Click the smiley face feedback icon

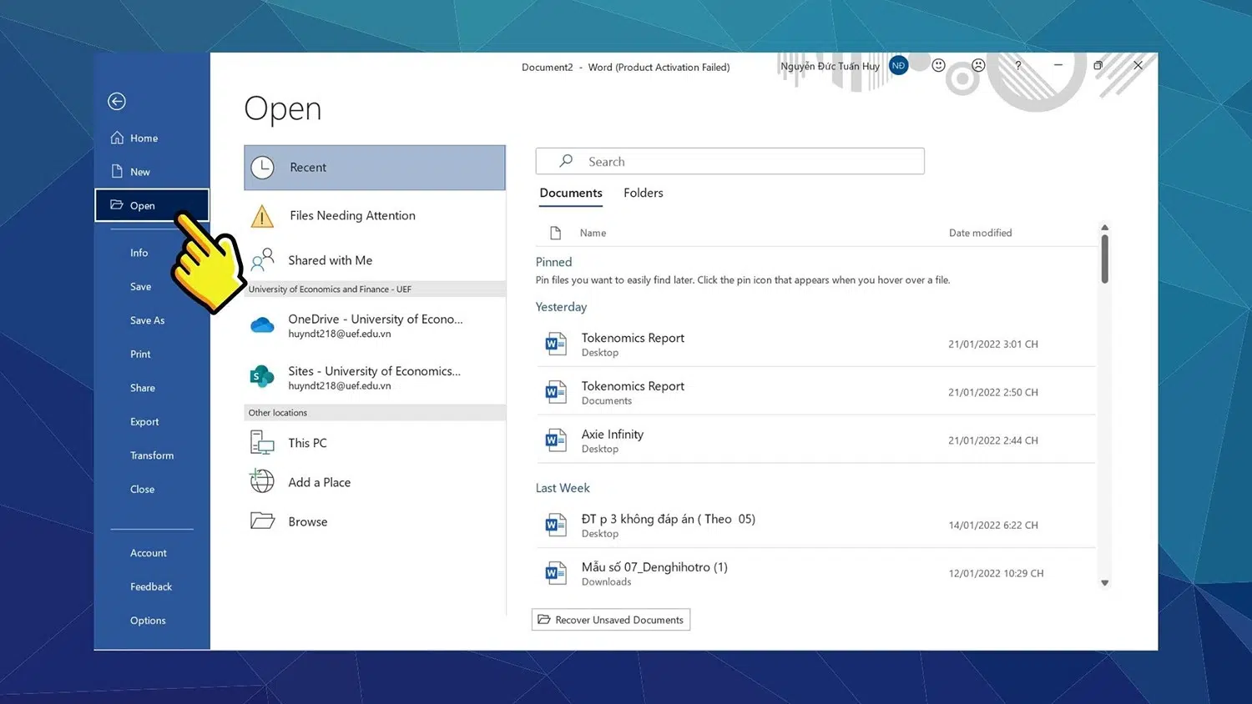point(938,65)
